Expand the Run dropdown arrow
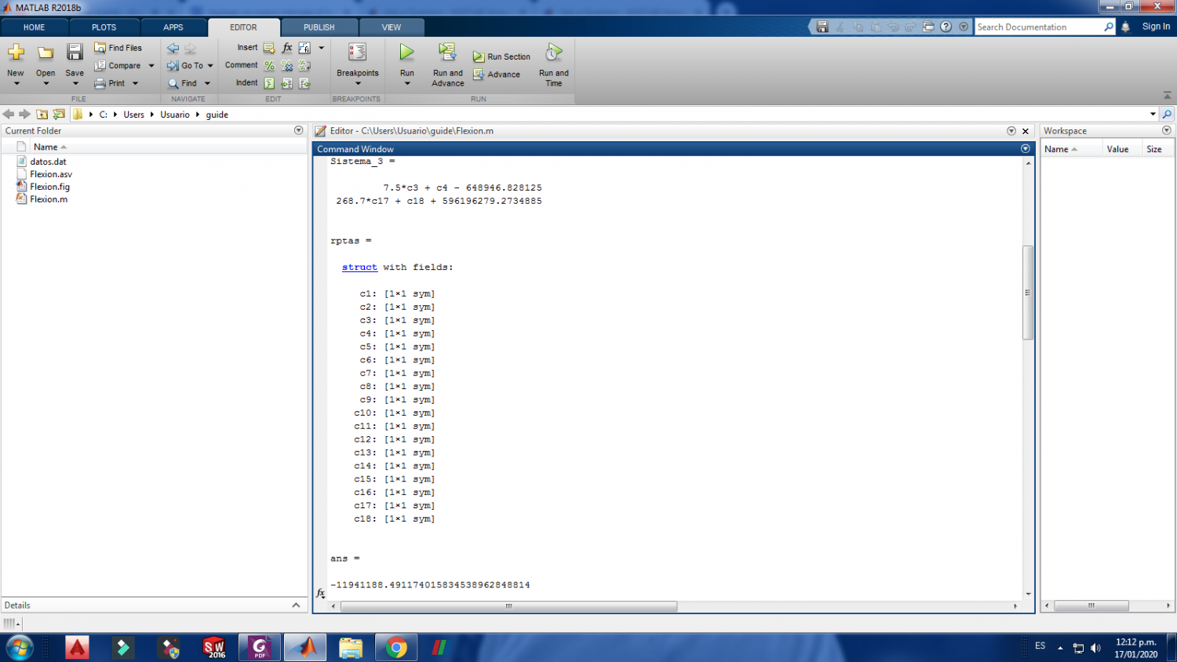 pos(406,83)
